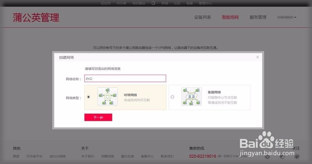Click the 集散网络 title text

pyautogui.click(x=214, y=92)
